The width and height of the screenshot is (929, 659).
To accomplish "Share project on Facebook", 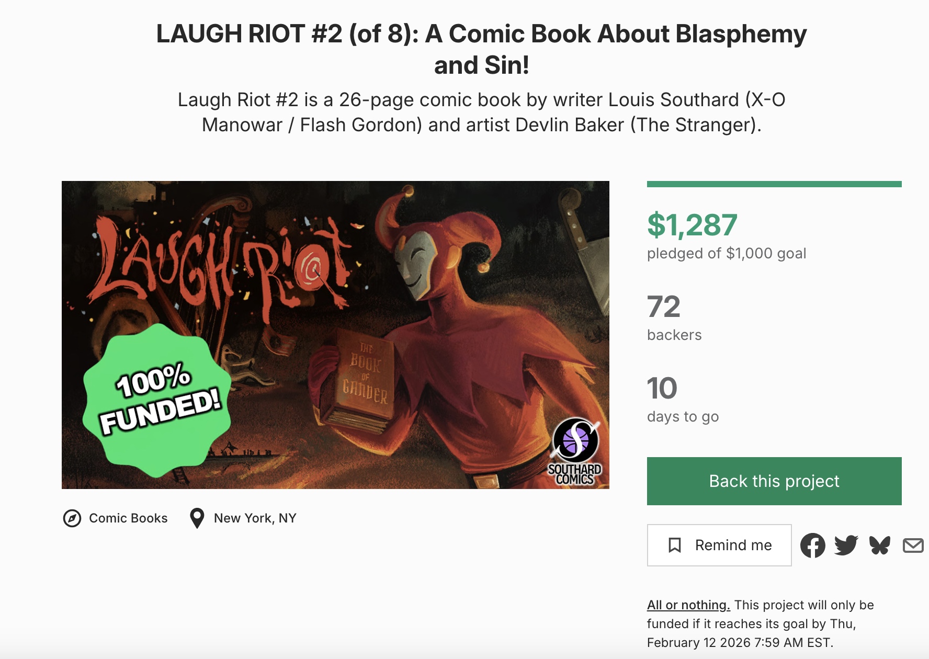I will (812, 546).
